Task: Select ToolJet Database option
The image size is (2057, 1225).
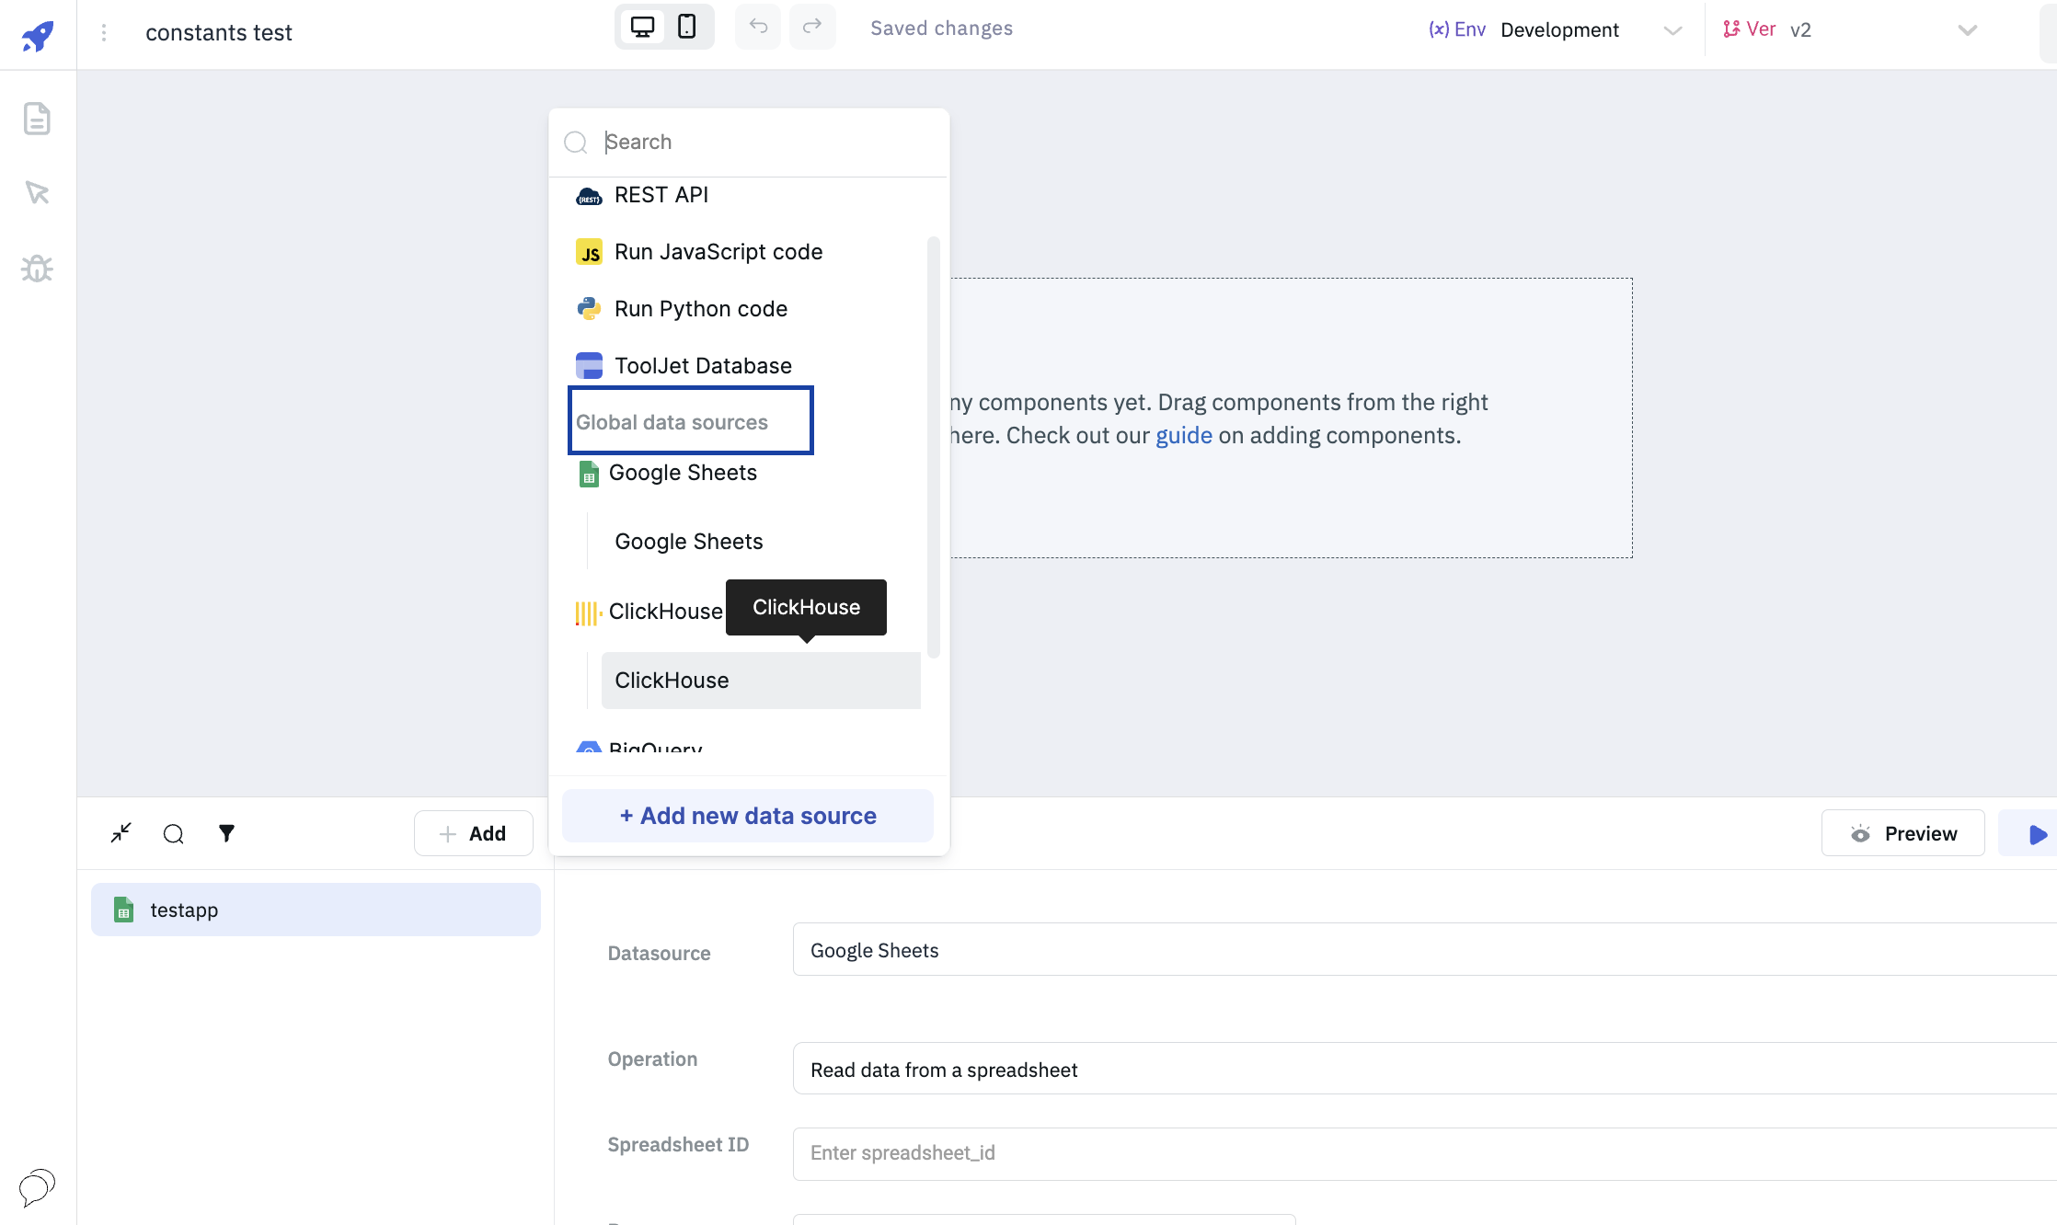Action: click(x=703, y=366)
